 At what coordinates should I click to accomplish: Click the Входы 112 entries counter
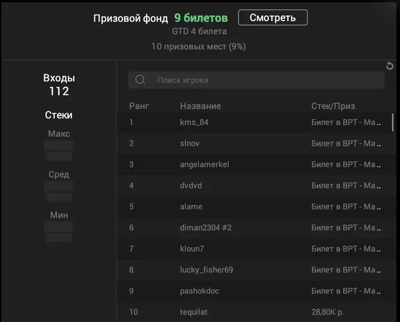[x=59, y=85]
